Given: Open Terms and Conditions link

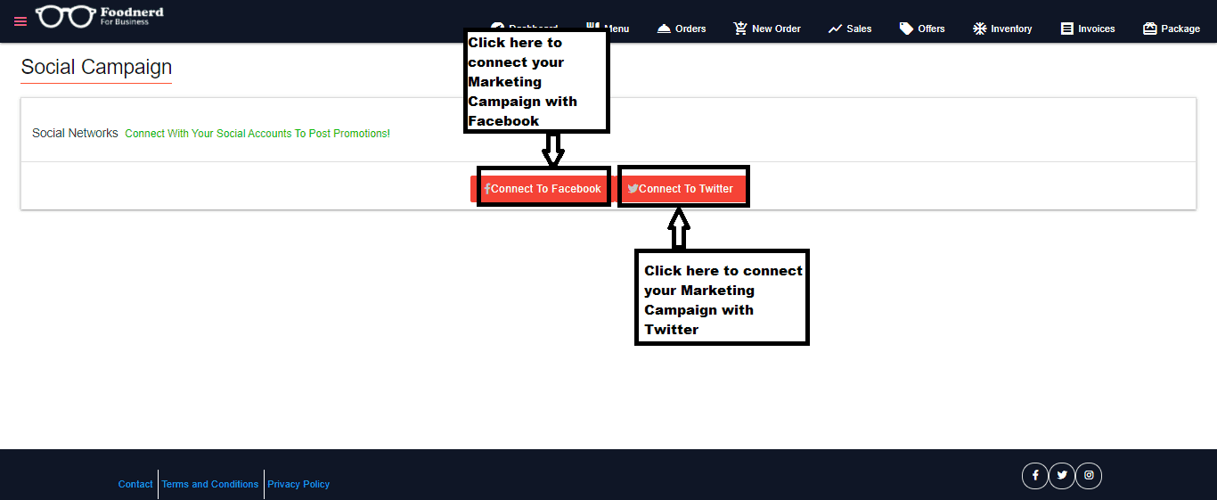Looking at the screenshot, I should pyautogui.click(x=210, y=484).
